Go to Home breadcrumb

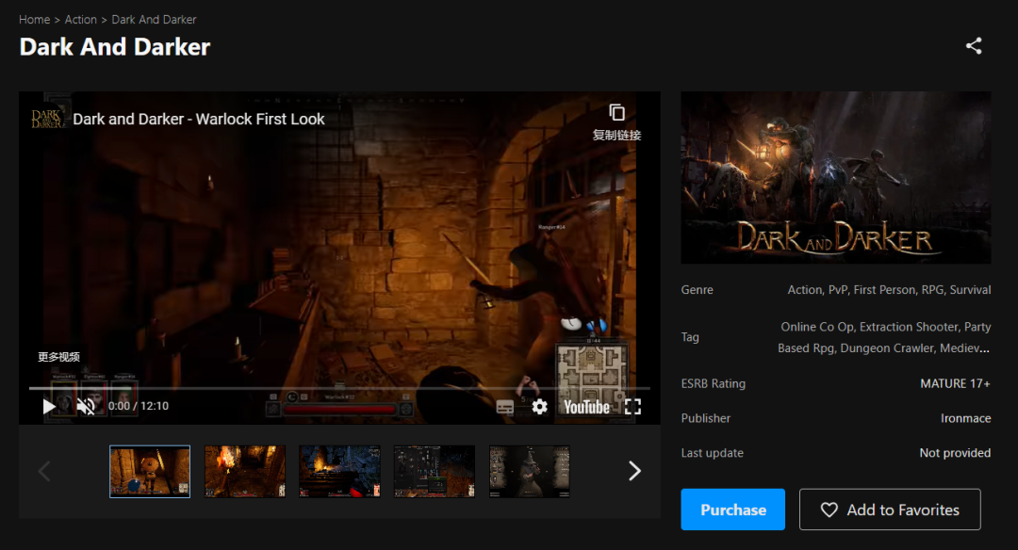coord(35,20)
